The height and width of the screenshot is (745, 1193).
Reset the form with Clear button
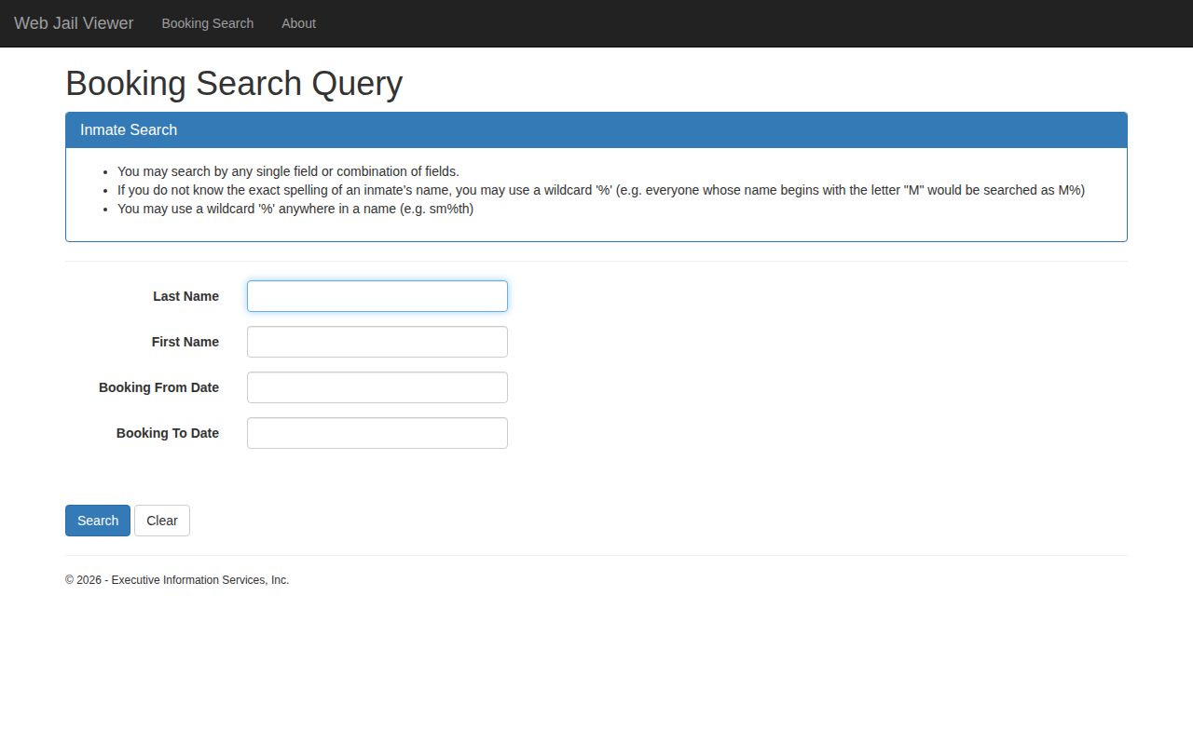click(162, 521)
